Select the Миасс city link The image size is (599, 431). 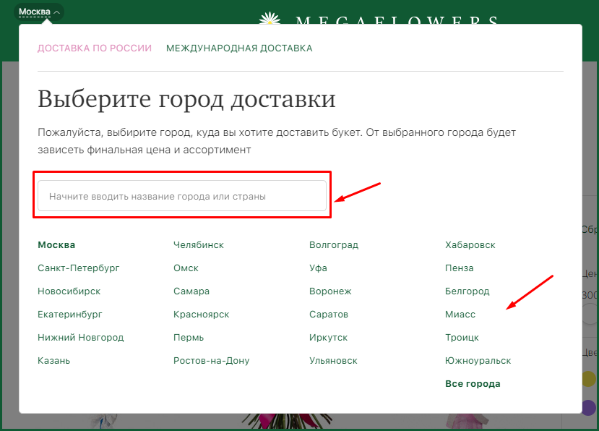tap(460, 315)
